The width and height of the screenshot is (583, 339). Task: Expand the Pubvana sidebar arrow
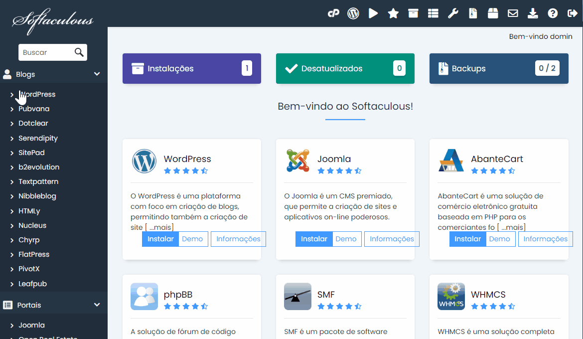pos(12,109)
